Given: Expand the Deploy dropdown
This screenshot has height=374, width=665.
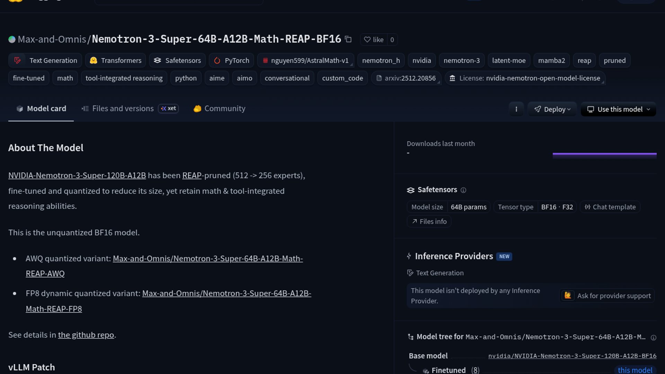Looking at the screenshot, I should pos(552,109).
